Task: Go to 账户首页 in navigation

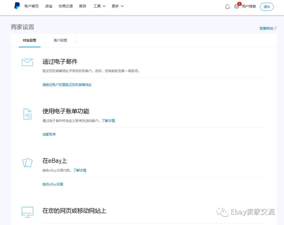Action: pyautogui.click(x=32, y=6)
